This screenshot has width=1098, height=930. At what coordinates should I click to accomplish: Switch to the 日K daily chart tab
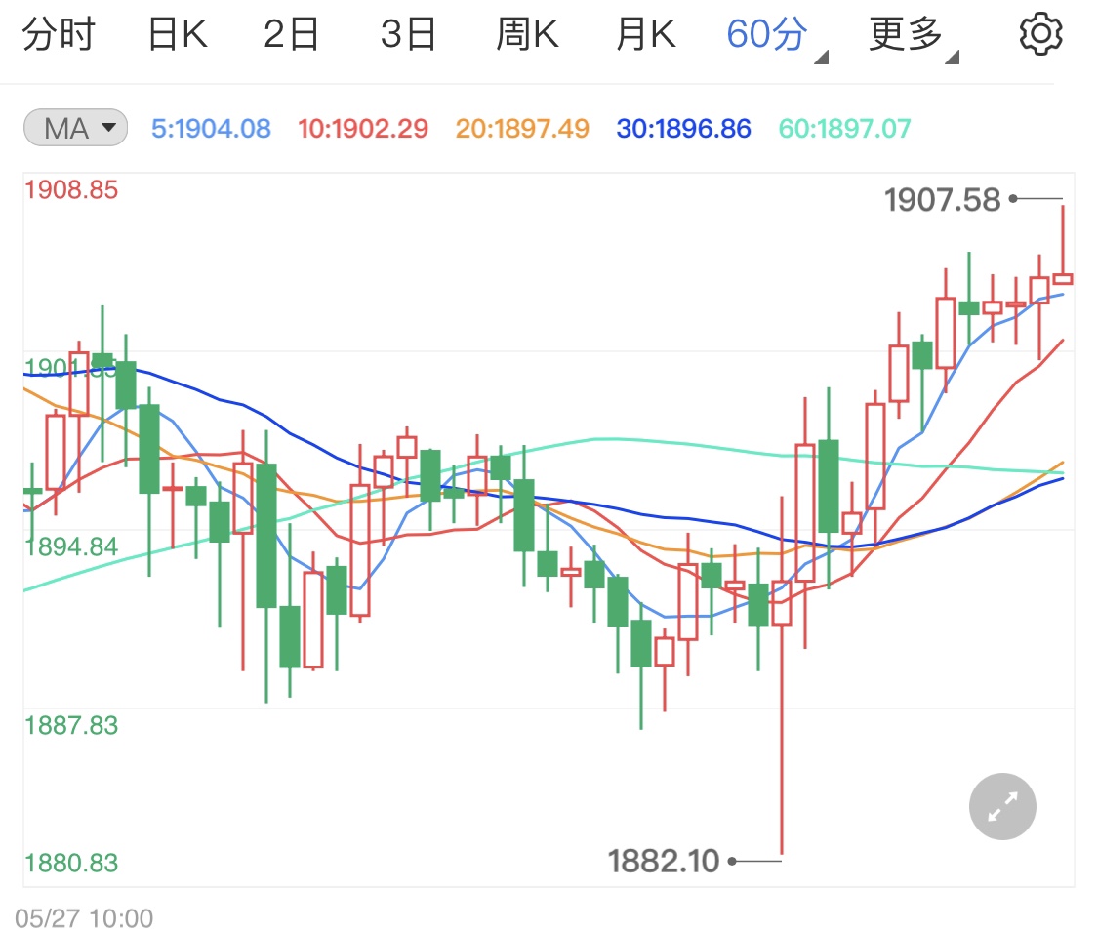pyautogui.click(x=178, y=33)
